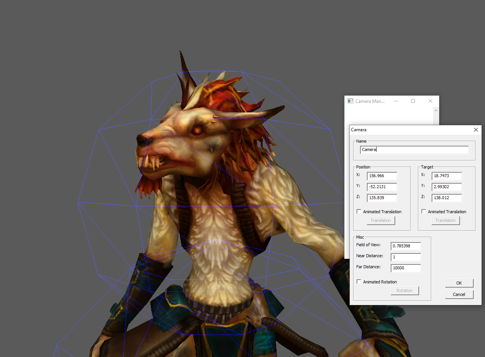Image resolution: width=485 pixels, height=357 pixels.
Task: Click the Target Y value field
Action: (x=447, y=187)
